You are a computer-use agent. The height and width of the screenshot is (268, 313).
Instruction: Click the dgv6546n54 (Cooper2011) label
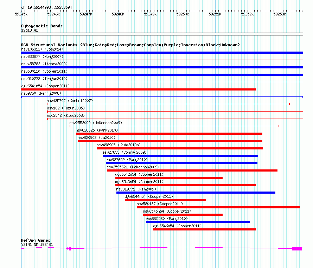(177, 226)
